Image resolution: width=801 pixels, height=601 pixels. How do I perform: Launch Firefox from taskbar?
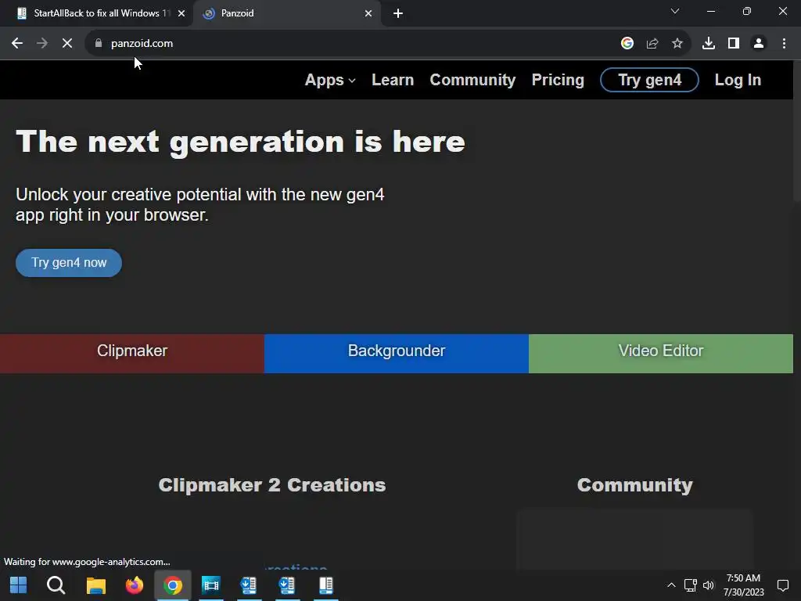[135, 585]
